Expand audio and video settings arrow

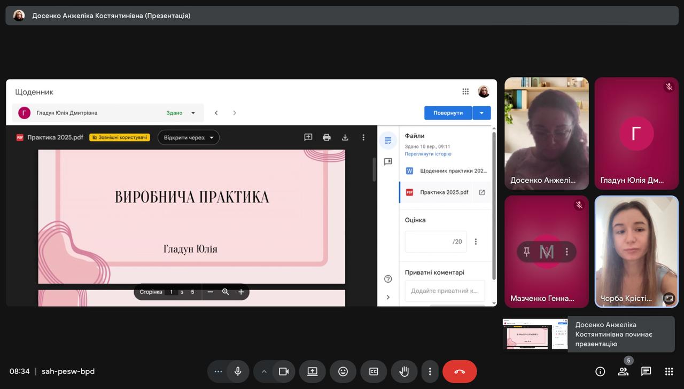tap(263, 371)
